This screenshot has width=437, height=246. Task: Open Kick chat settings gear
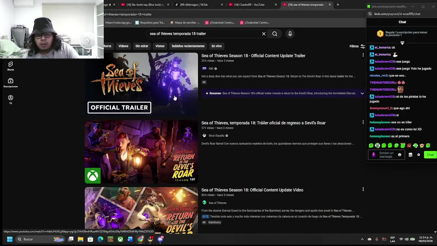[x=419, y=155]
